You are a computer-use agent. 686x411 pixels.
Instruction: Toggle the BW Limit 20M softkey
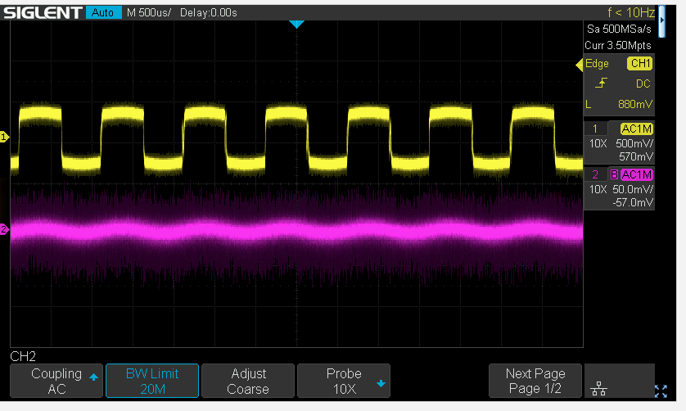tap(152, 381)
